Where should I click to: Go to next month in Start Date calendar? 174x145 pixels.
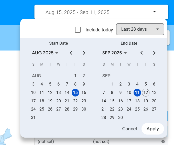[x=84, y=53]
